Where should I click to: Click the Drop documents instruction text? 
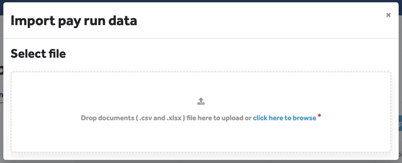[166, 118]
